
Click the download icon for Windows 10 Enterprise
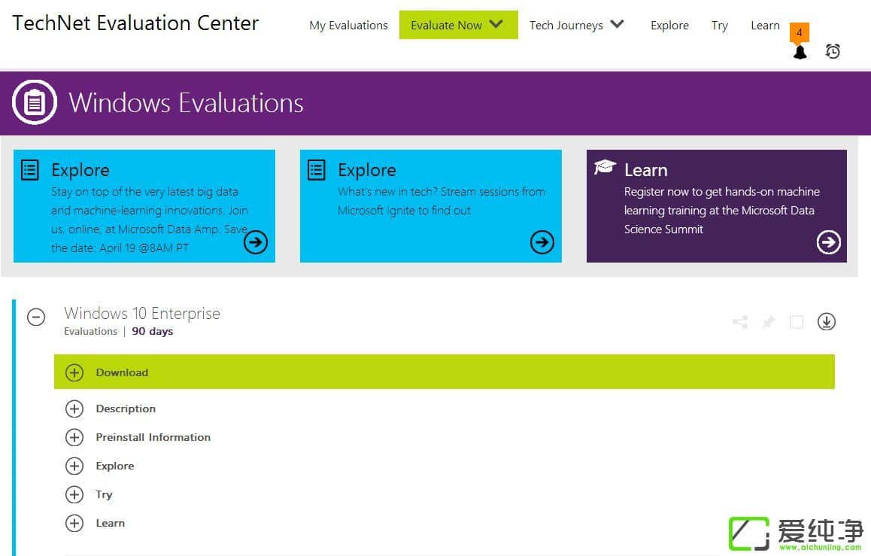(x=826, y=321)
